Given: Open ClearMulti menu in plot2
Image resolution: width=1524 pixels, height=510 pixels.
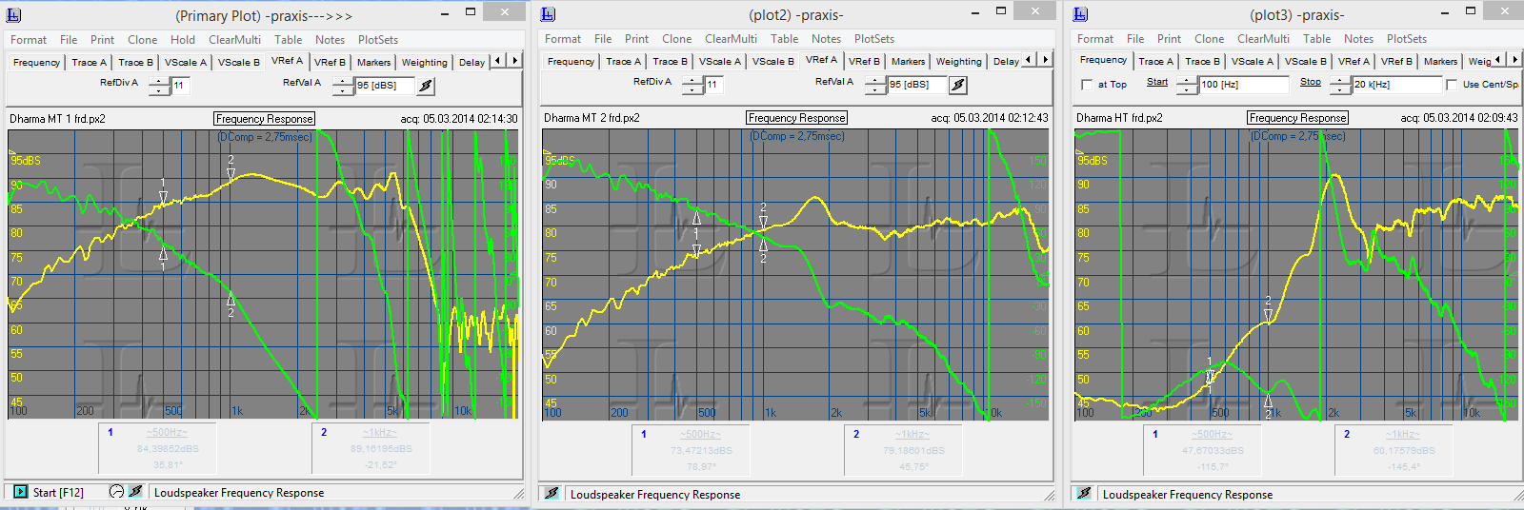Looking at the screenshot, I should click(x=731, y=39).
